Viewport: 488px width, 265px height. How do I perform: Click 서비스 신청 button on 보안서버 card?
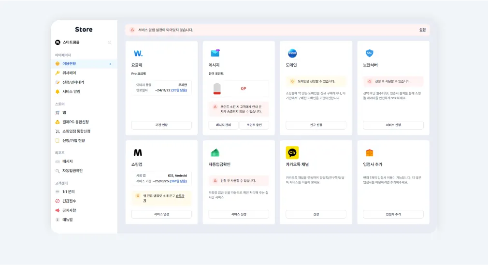tap(393, 125)
